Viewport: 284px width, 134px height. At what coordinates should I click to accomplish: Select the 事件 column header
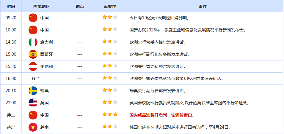(x=202, y=7)
